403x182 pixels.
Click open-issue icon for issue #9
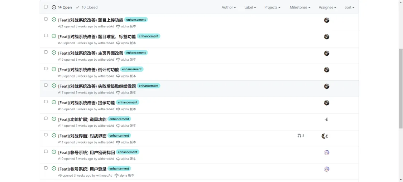pos(54,168)
